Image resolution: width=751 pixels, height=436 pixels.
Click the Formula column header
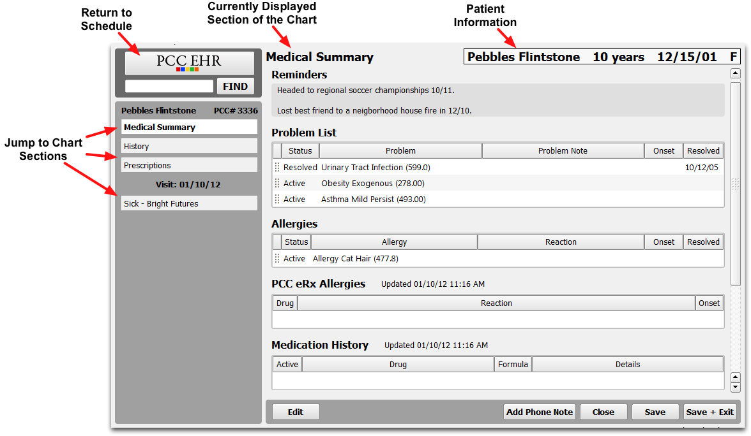point(513,365)
